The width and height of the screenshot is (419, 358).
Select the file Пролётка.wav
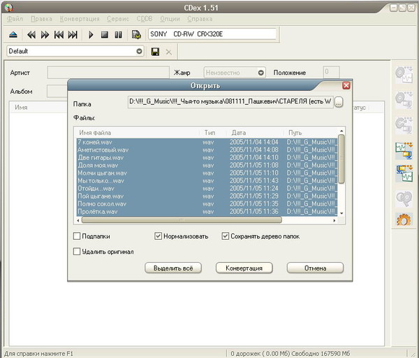click(x=207, y=212)
